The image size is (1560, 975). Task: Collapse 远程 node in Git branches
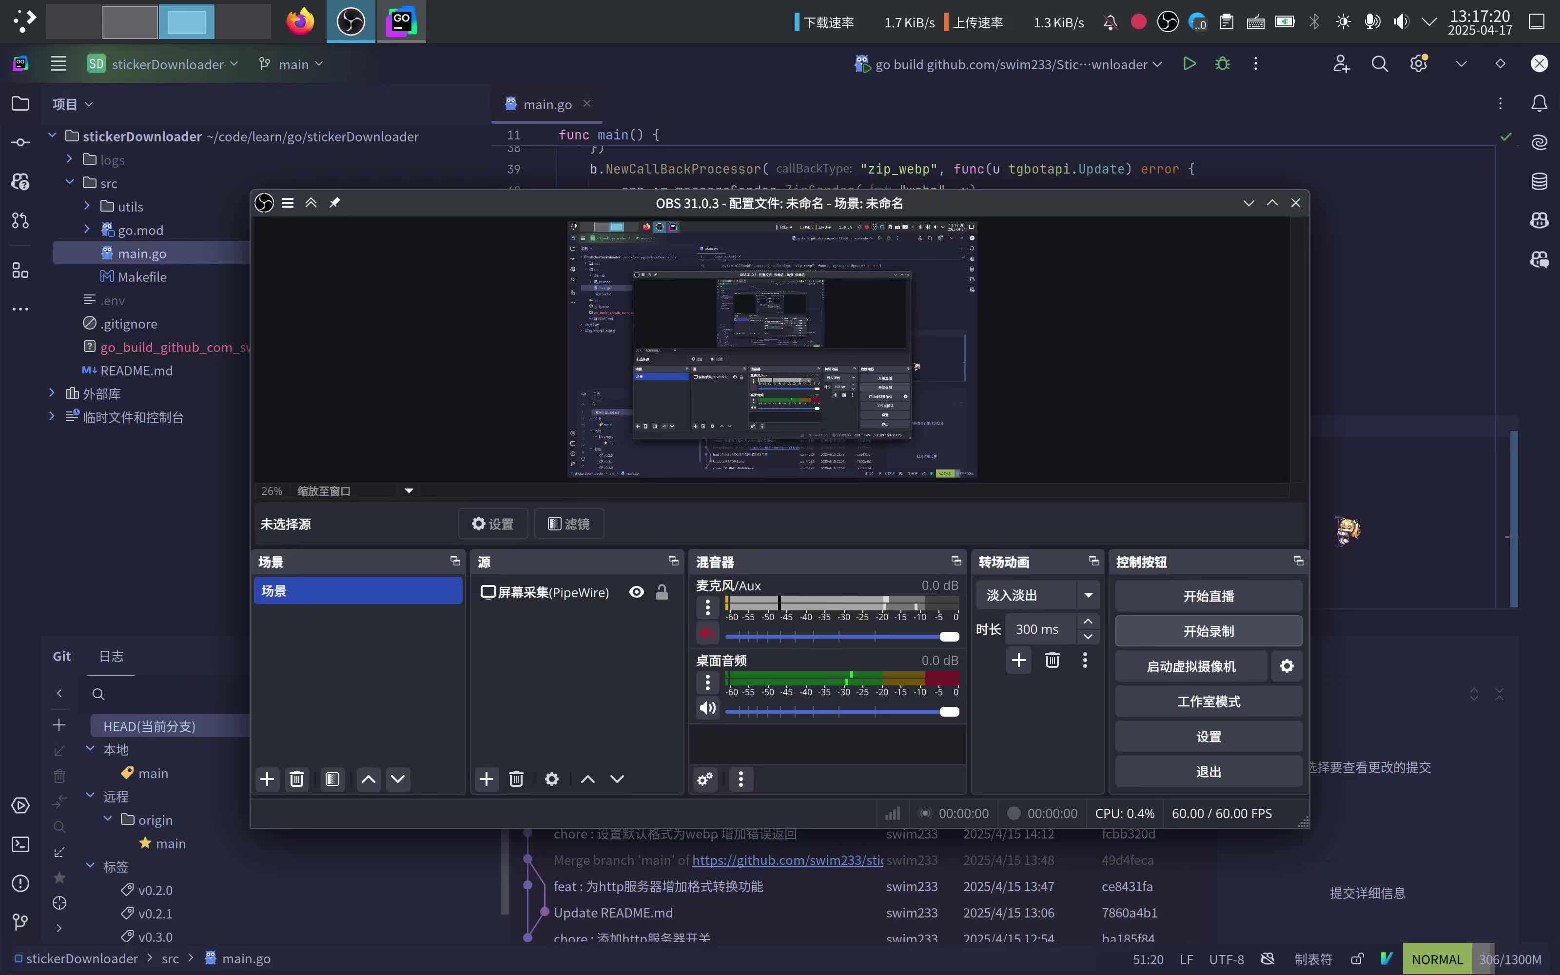click(x=90, y=796)
